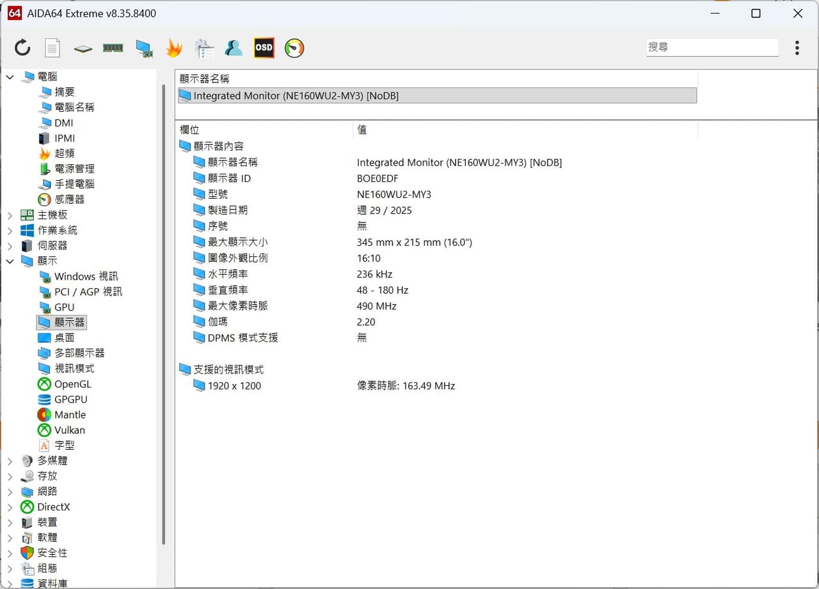This screenshot has height=589, width=819.
Task: Select Windows 視訊 in the tree
Action: [86, 277]
